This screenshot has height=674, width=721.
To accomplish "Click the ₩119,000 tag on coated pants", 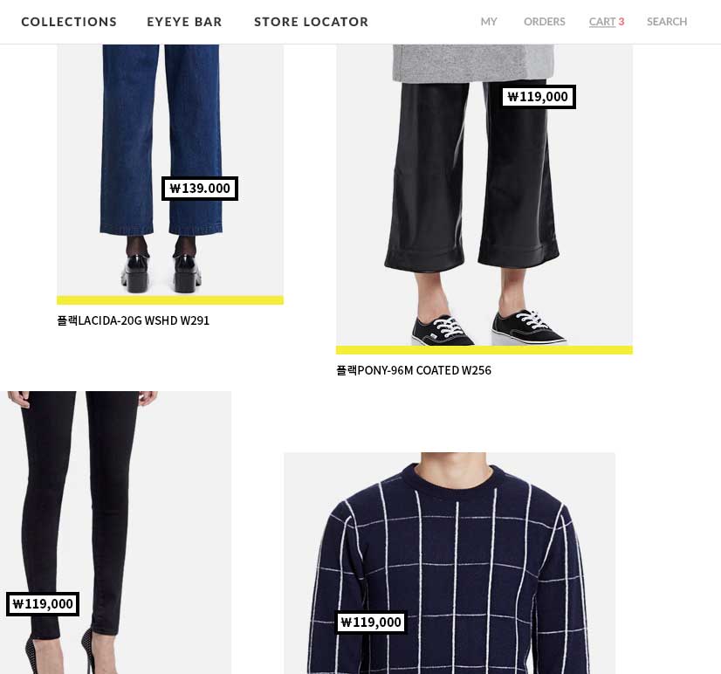I will (538, 97).
